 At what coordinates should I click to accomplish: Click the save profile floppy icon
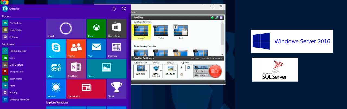221,17
